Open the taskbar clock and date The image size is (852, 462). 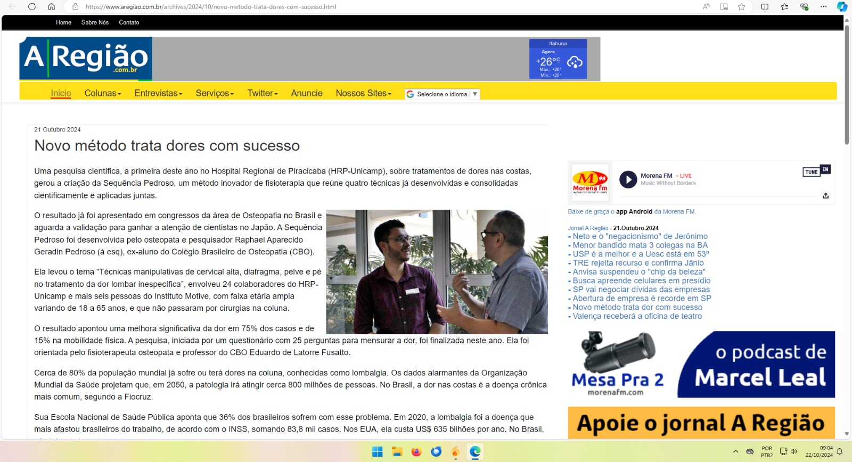(x=819, y=452)
